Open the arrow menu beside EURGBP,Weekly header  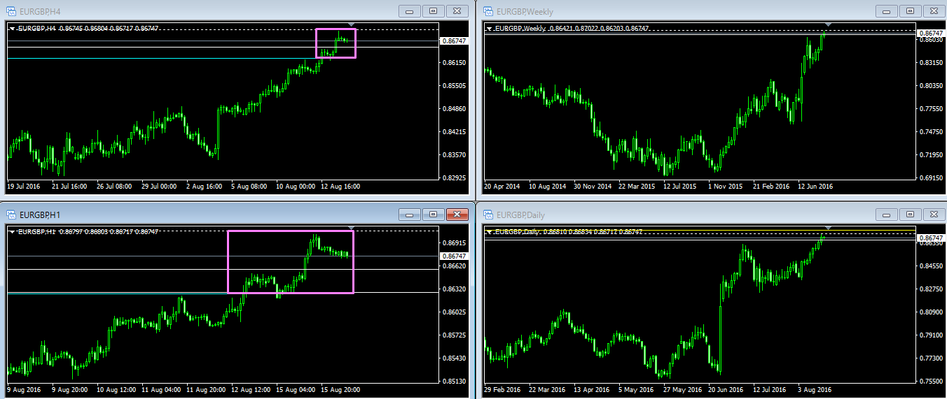tap(489, 29)
